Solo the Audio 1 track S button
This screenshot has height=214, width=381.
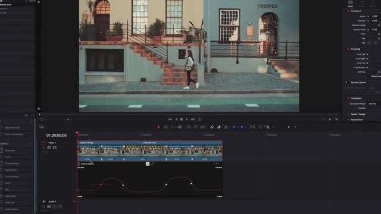click(55, 207)
